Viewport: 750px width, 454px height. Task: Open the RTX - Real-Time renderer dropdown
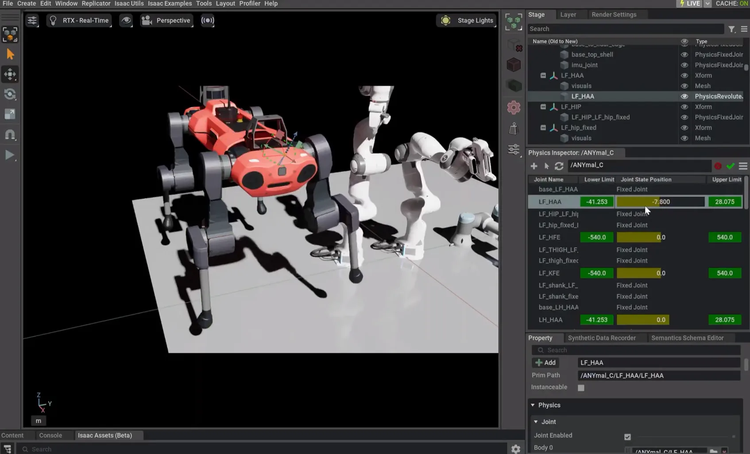tap(79, 20)
